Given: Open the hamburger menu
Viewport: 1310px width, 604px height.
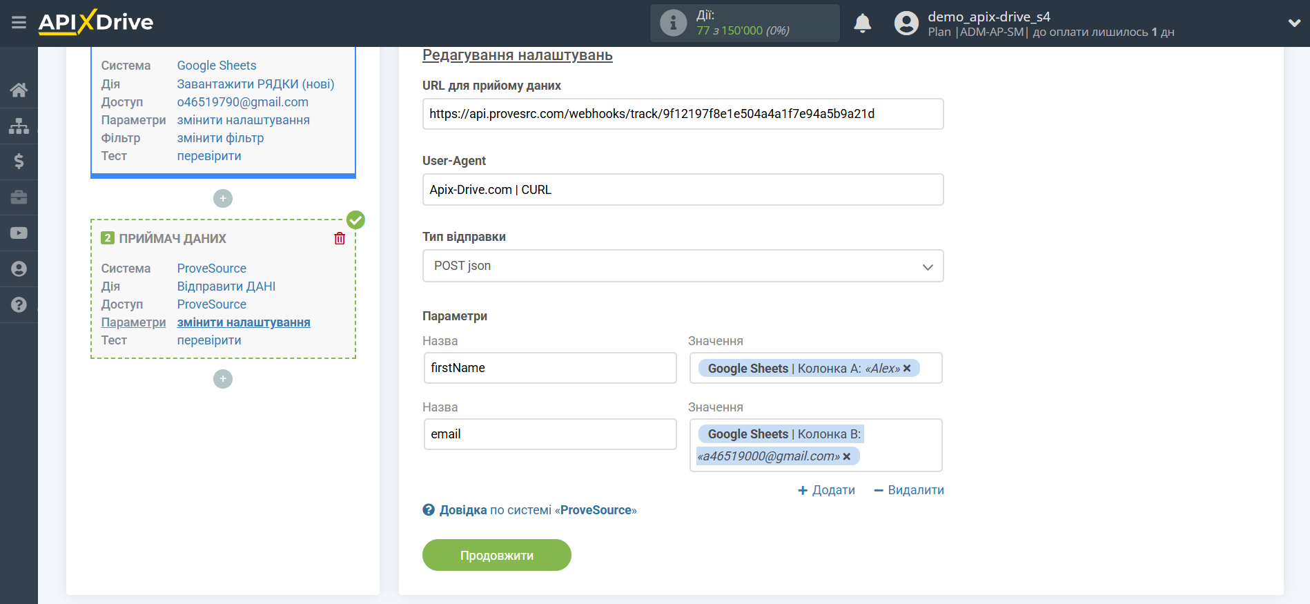Looking at the screenshot, I should tap(19, 23).
